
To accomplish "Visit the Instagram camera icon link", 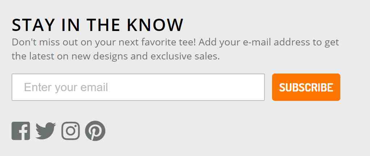I will [70, 131].
